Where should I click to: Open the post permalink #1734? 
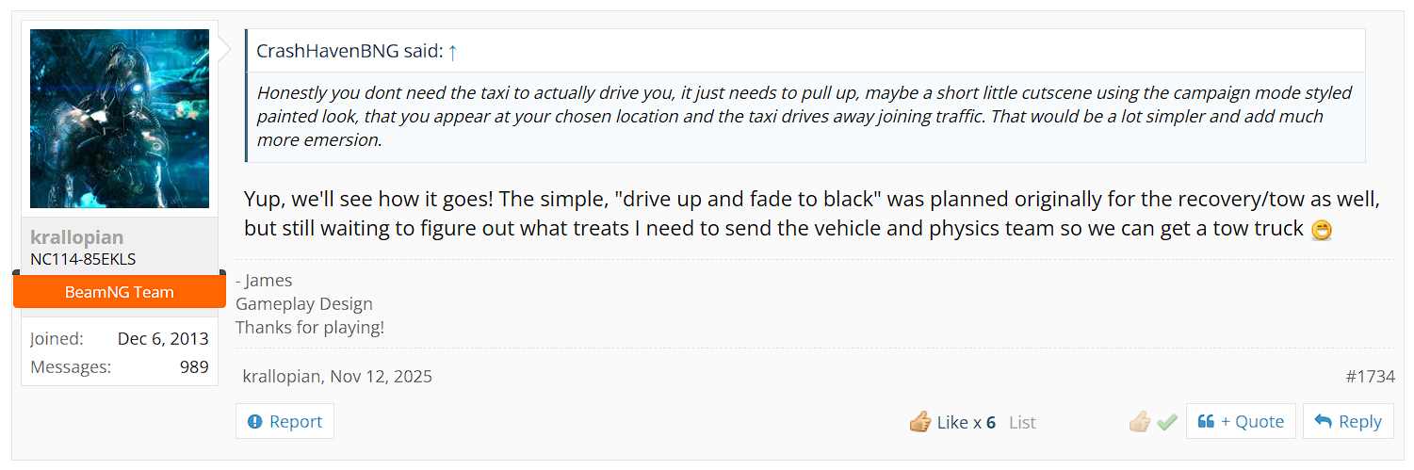[1370, 377]
